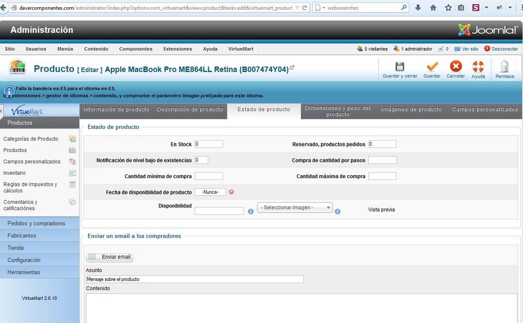
Task: Click the Contenido message text area
Action: (x=301, y=308)
